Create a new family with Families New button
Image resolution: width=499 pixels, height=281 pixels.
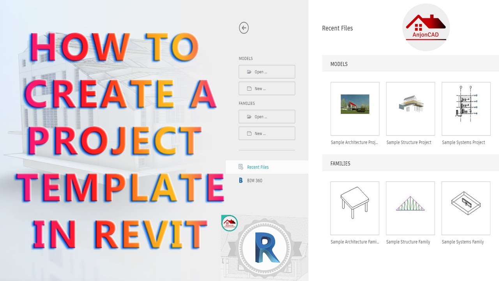coord(267,133)
